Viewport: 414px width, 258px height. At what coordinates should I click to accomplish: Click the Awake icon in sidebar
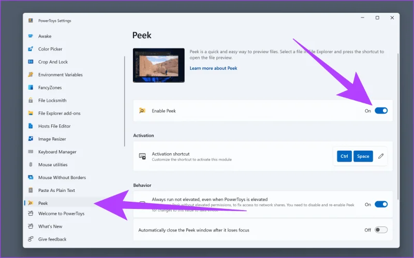point(31,36)
